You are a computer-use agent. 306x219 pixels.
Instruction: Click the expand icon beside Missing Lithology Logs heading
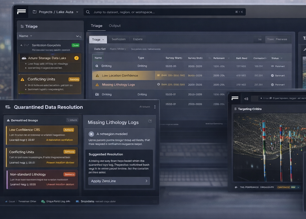(x=150, y=121)
